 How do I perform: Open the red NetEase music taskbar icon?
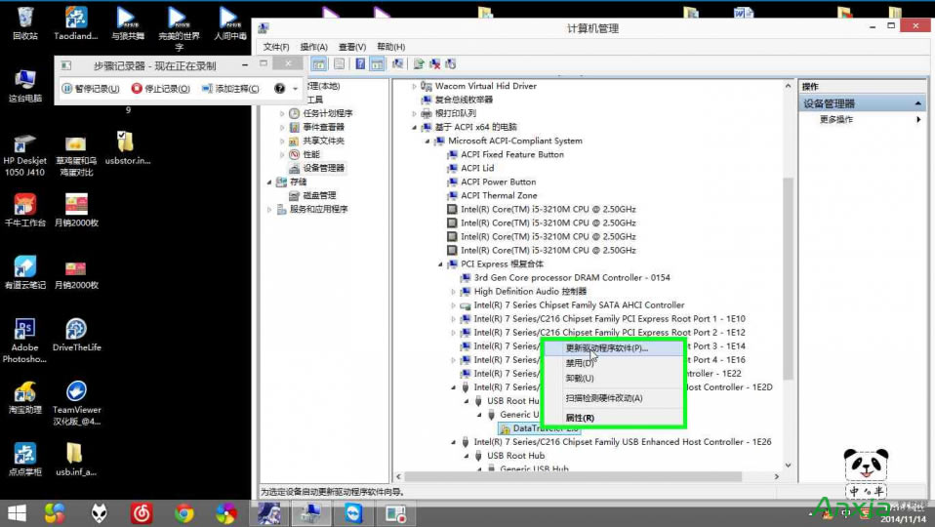(x=142, y=513)
